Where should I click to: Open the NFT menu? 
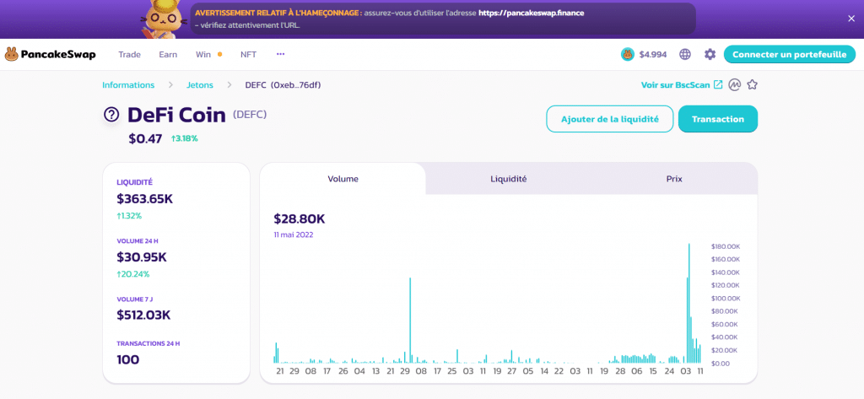(249, 55)
